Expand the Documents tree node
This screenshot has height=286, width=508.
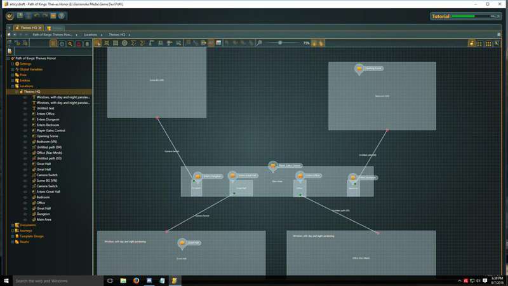(13, 225)
